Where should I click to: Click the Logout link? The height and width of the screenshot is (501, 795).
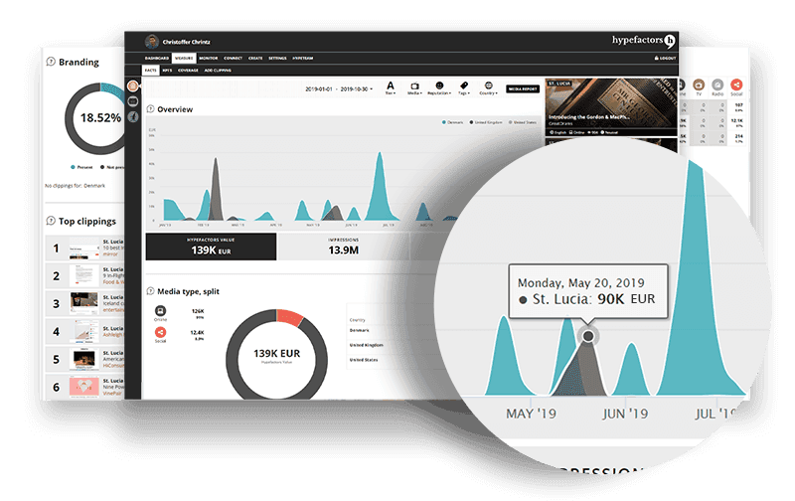tap(666, 59)
